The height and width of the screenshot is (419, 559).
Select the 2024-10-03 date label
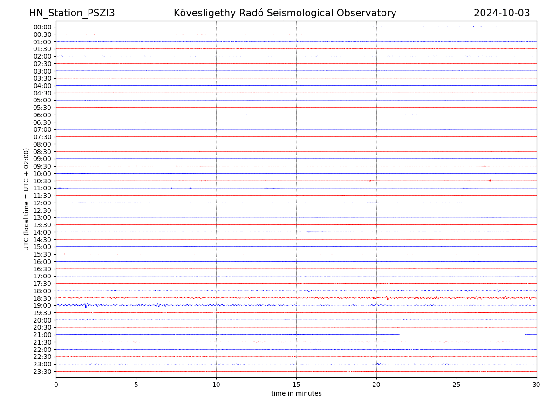point(502,13)
